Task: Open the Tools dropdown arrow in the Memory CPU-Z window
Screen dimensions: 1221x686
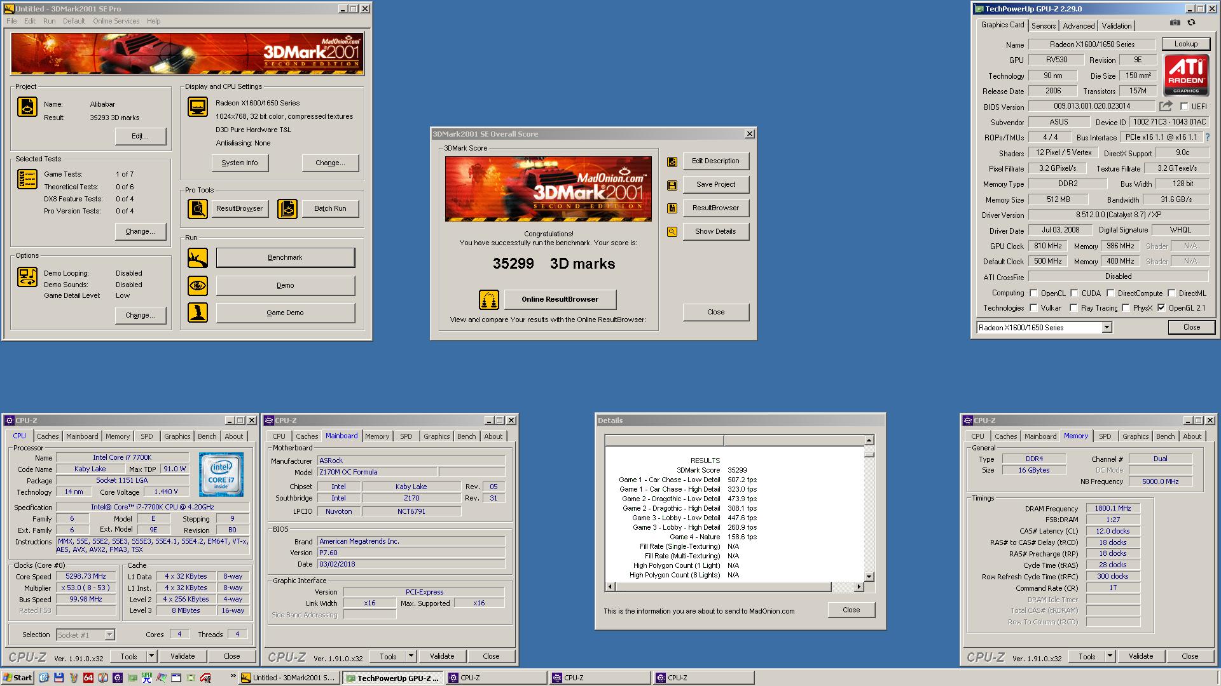Action: coord(1110,656)
